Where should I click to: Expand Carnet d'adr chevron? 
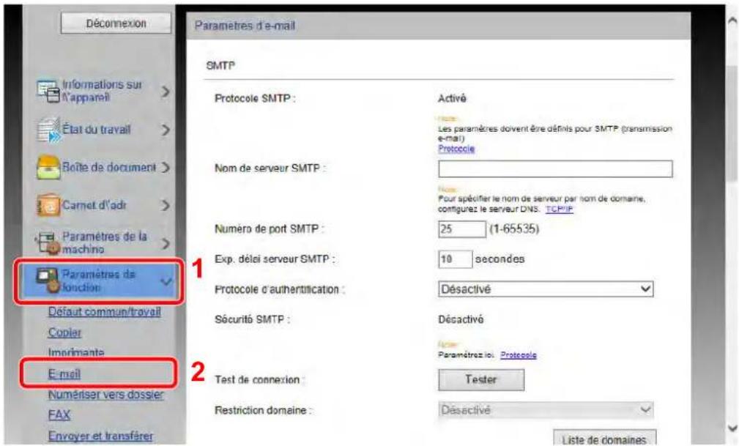point(165,206)
